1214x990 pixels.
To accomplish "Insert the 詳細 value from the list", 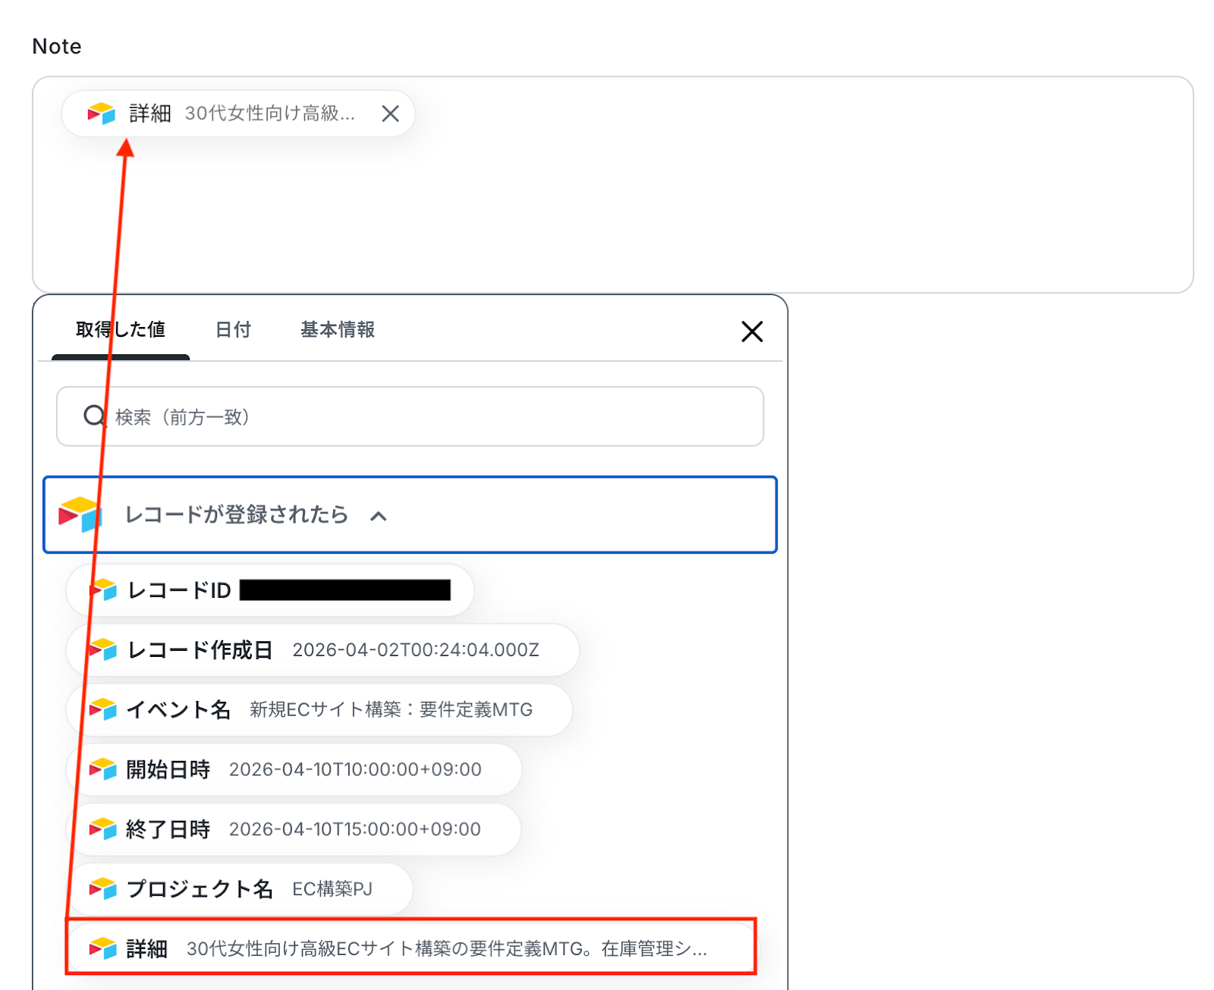I will tap(410, 948).
